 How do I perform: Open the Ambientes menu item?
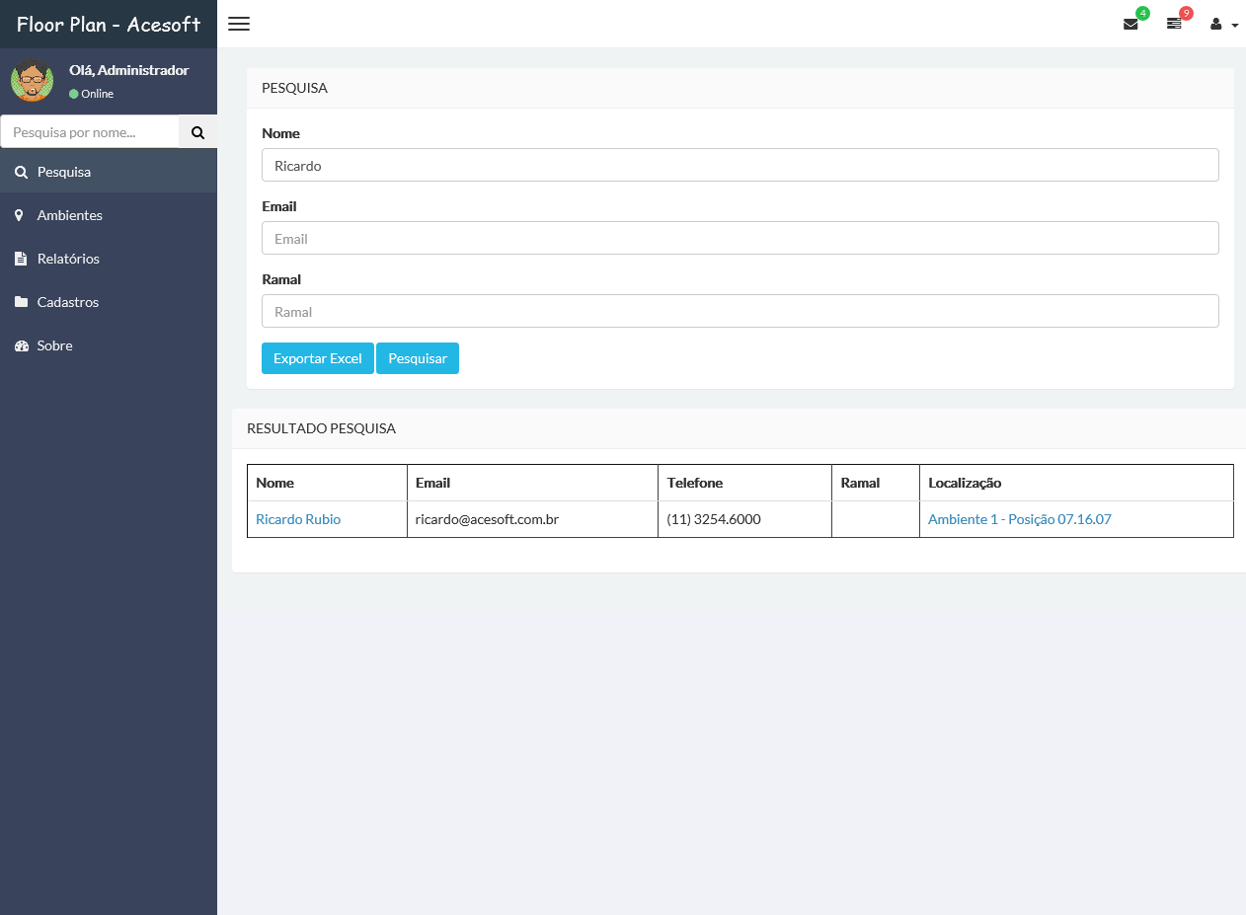[x=109, y=215]
